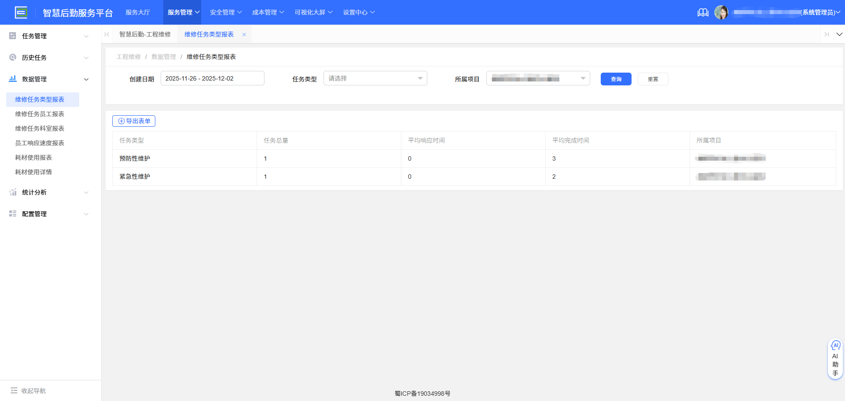845x401 pixels.
Task: Open the 统计分析 statistics icon
Action: point(12,192)
